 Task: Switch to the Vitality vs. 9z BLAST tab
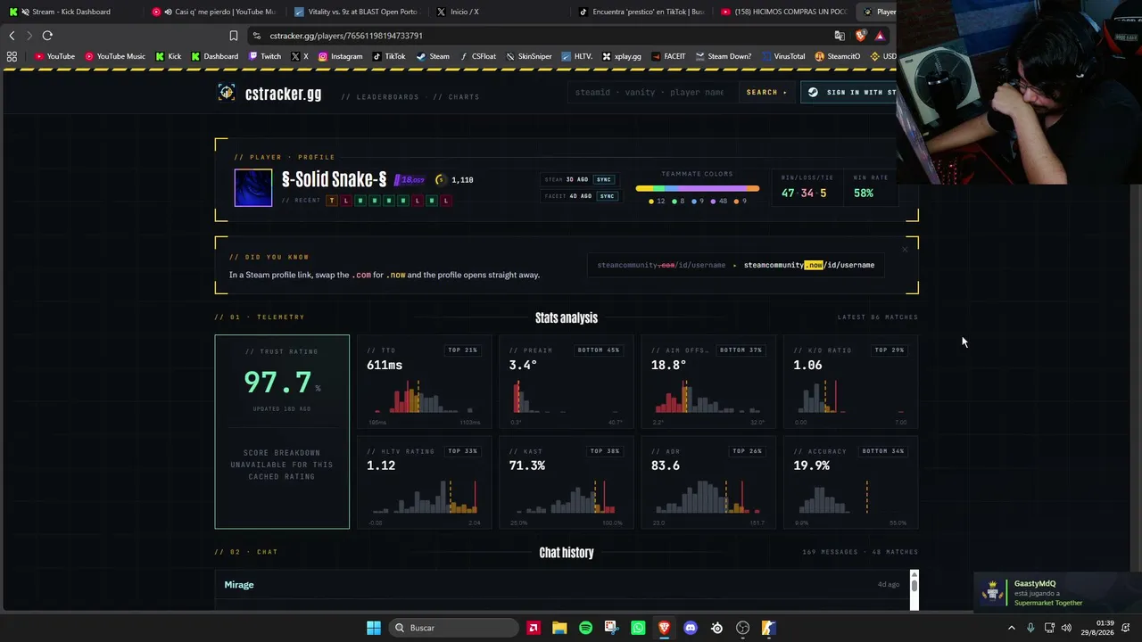[357, 12]
